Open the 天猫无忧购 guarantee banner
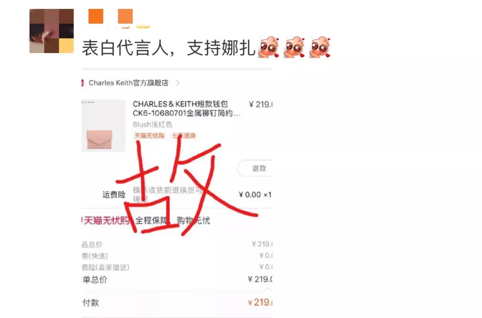The image size is (482, 318). pos(146,220)
